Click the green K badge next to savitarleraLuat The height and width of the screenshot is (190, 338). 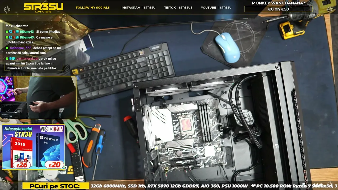coord(7,59)
